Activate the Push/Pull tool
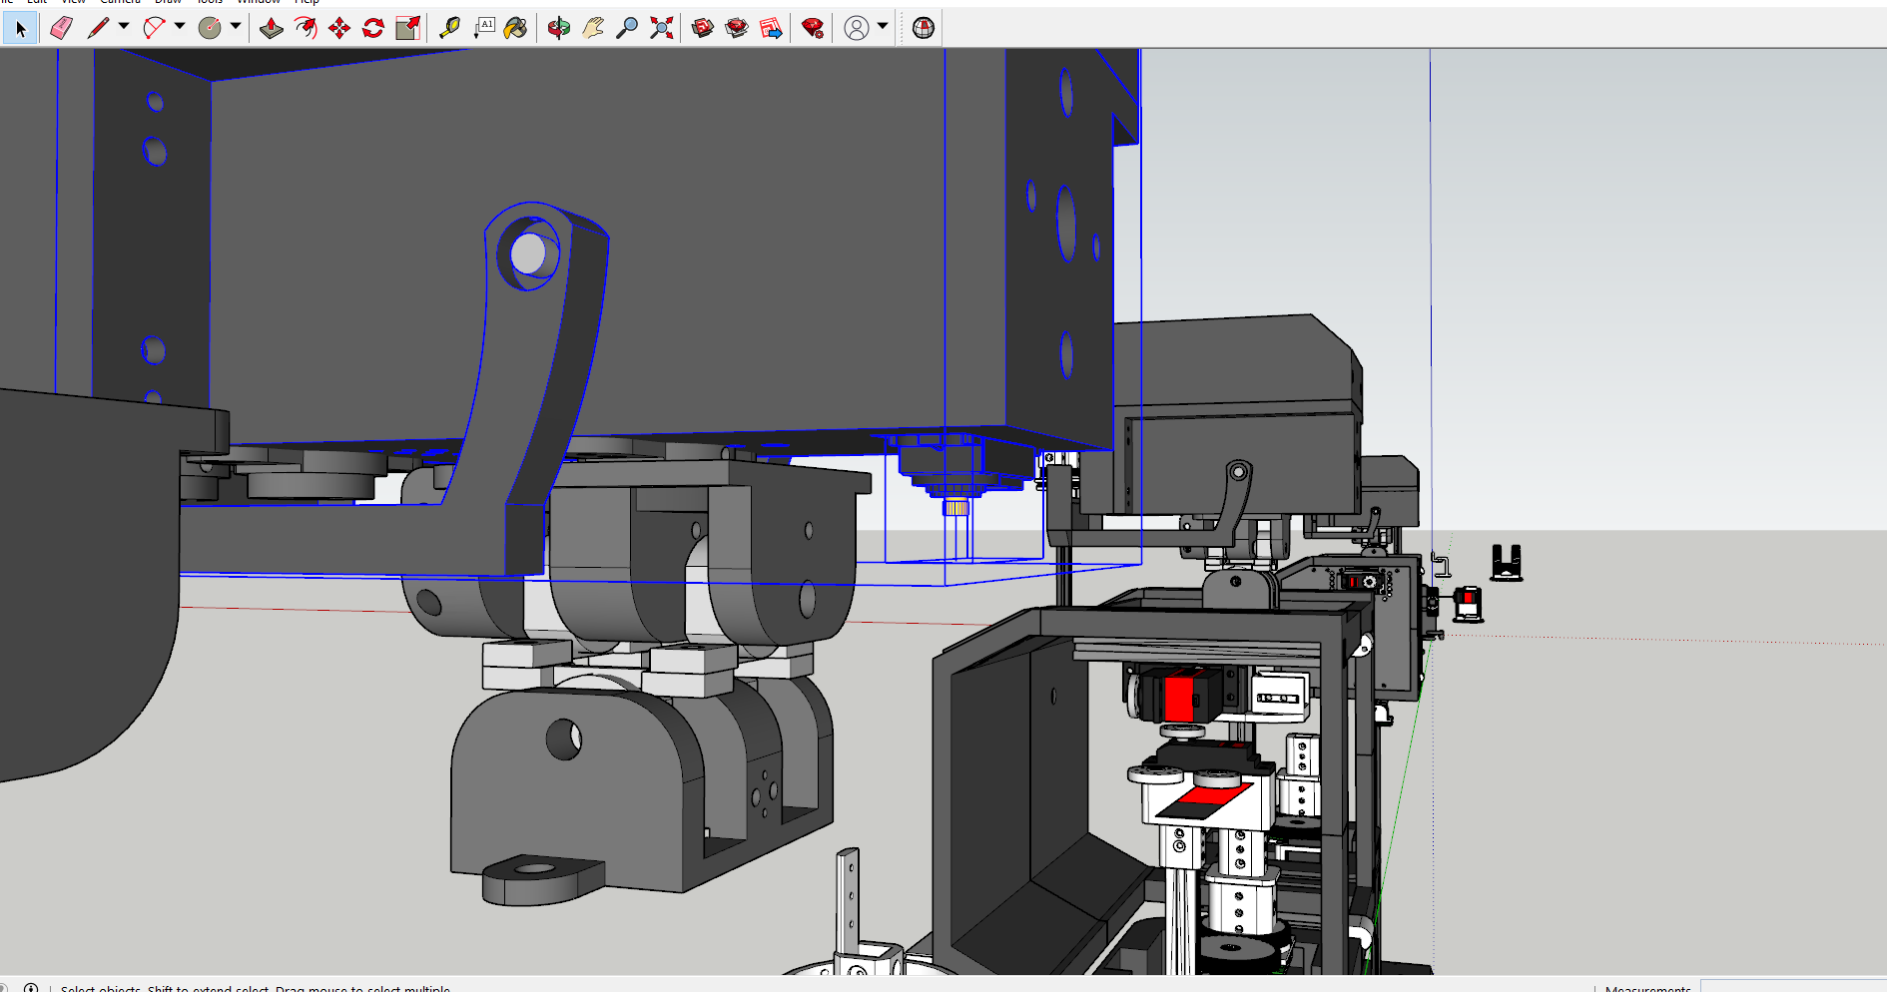The image size is (1887, 992). click(272, 28)
